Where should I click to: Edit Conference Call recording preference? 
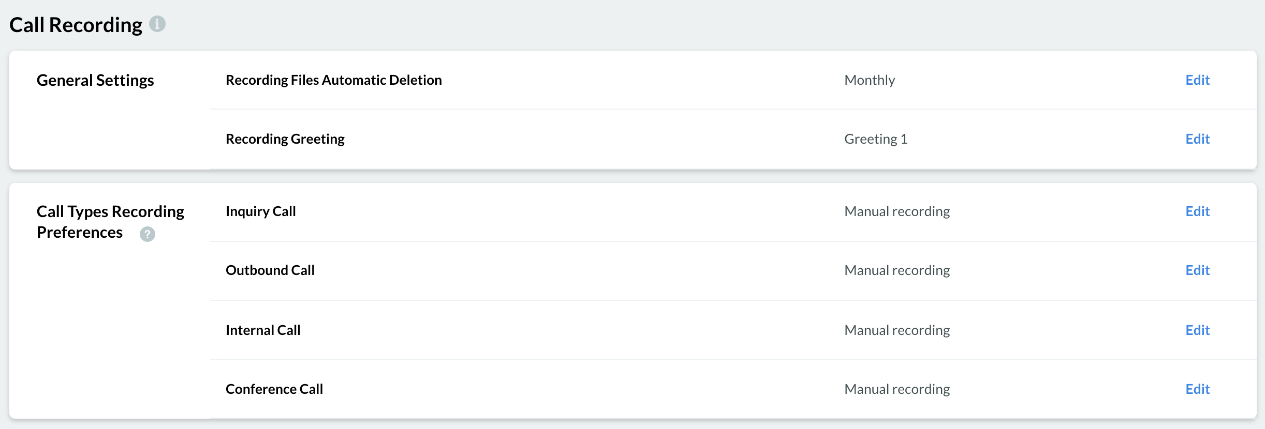click(1197, 389)
